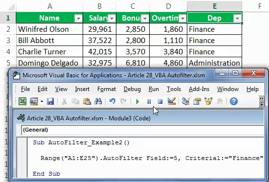Click the End Sub code line
This screenshot has width=269, height=182.
pyautogui.click(x=46, y=174)
